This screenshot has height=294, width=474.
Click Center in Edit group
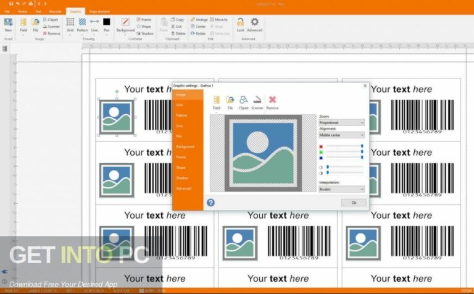[198, 27]
